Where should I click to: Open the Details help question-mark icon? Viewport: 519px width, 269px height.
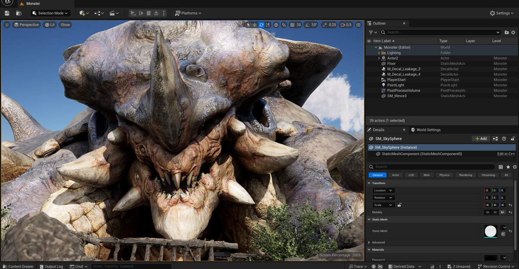coord(504,139)
